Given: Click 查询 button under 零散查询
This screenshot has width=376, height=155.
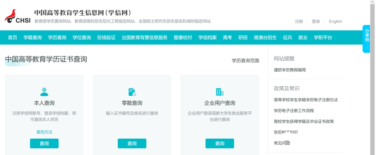Looking at the screenshot, I should 132,144.
